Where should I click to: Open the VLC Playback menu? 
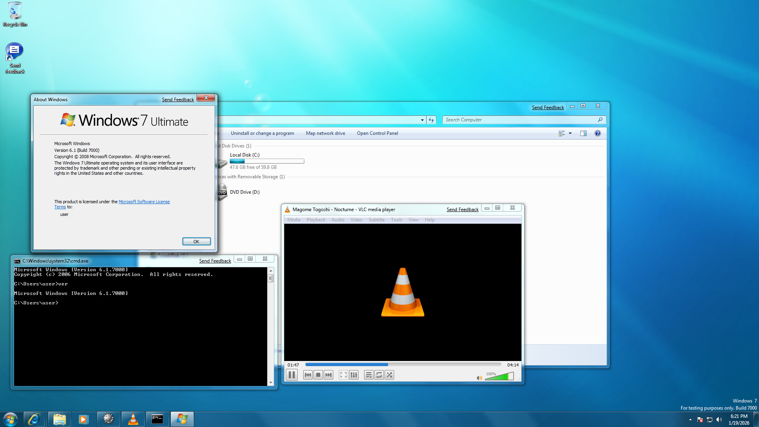316,220
